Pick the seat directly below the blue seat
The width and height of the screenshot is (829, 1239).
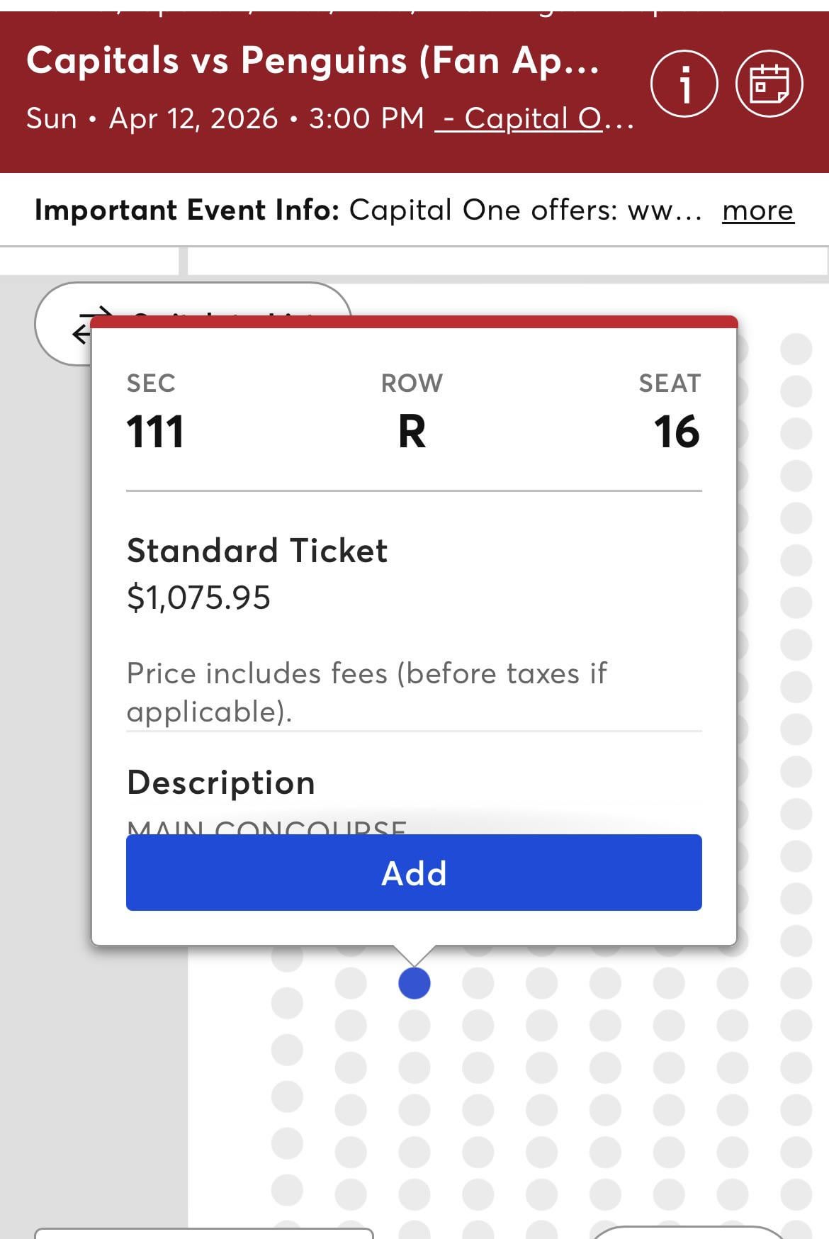(414, 1025)
